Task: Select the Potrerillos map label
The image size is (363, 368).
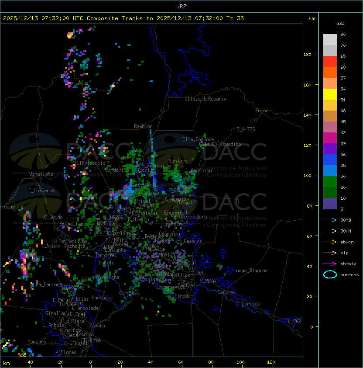Action: pyautogui.click(x=73, y=241)
